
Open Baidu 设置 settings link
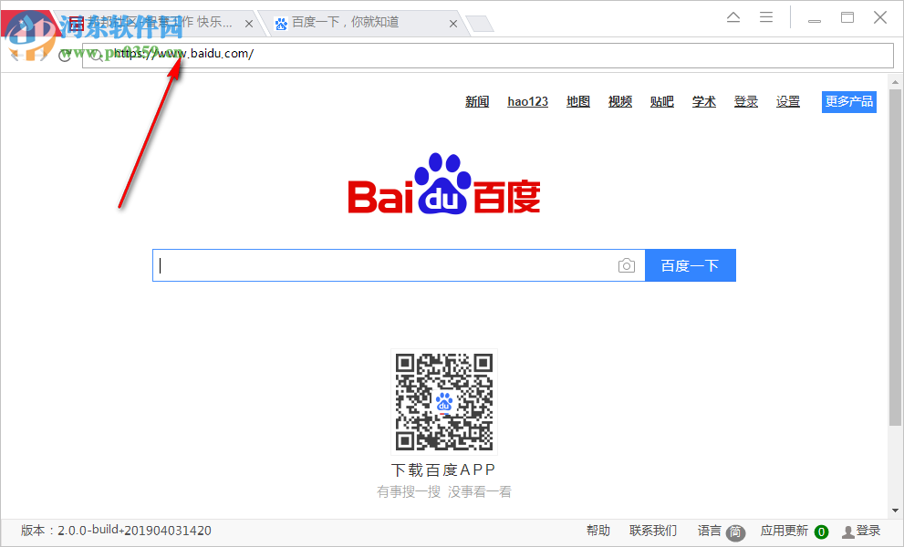[787, 101]
